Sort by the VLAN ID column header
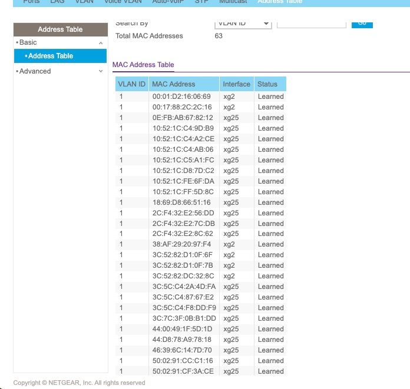Image resolution: width=410 pixels, height=389 pixels. point(132,84)
